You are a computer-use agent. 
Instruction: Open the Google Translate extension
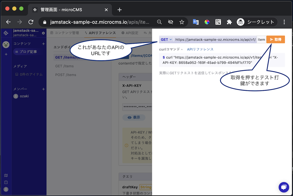click(x=196, y=22)
